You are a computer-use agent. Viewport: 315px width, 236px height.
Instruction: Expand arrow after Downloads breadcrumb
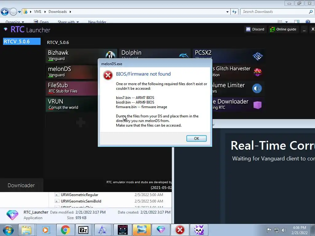70,12
